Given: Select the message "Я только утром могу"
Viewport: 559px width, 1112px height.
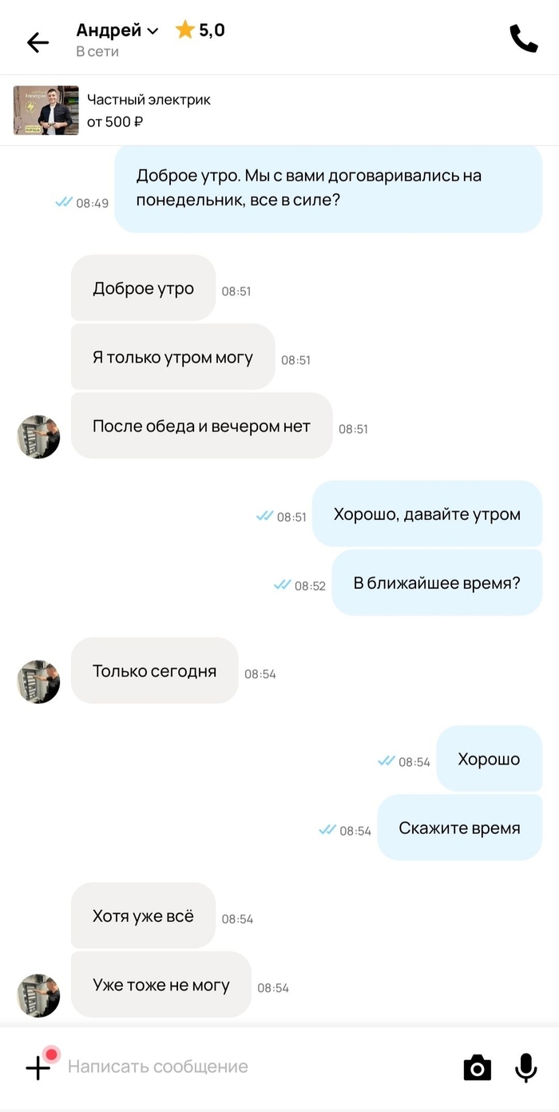Looking at the screenshot, I should (x=173, y=357).
